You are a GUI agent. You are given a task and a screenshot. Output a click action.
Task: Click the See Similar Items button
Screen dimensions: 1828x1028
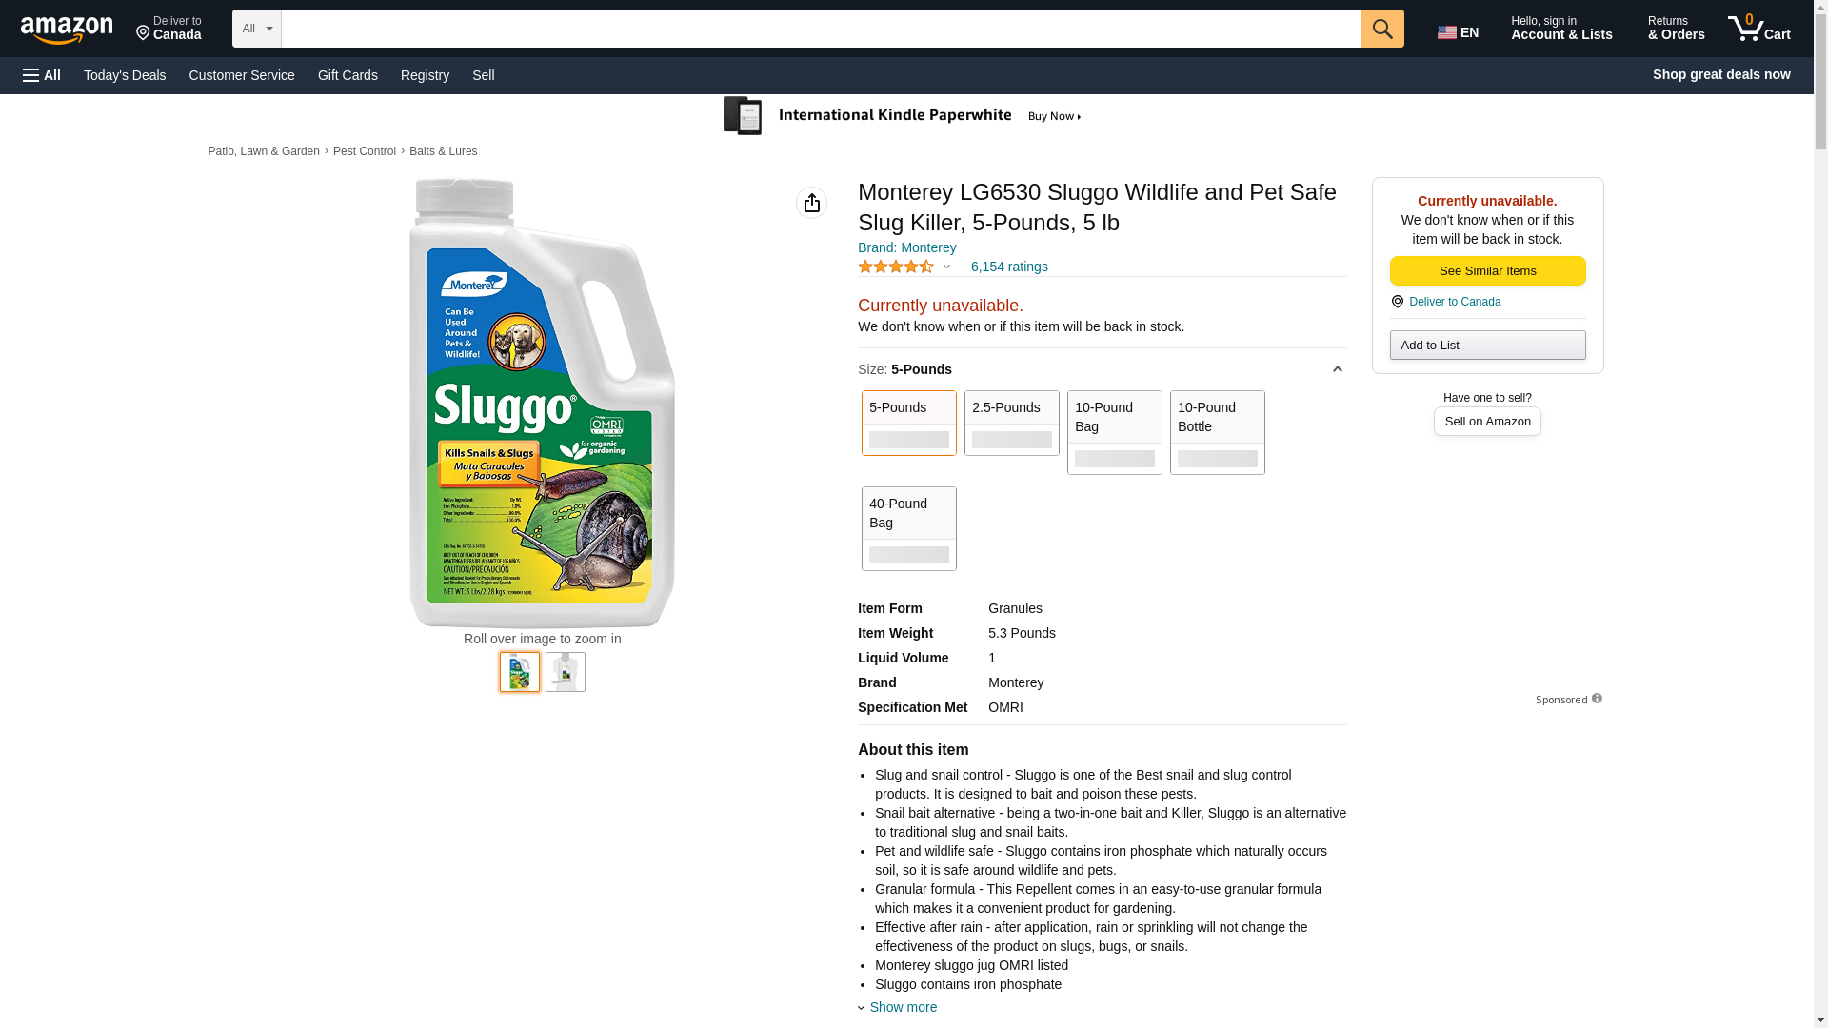click(x=1487, y=271)
